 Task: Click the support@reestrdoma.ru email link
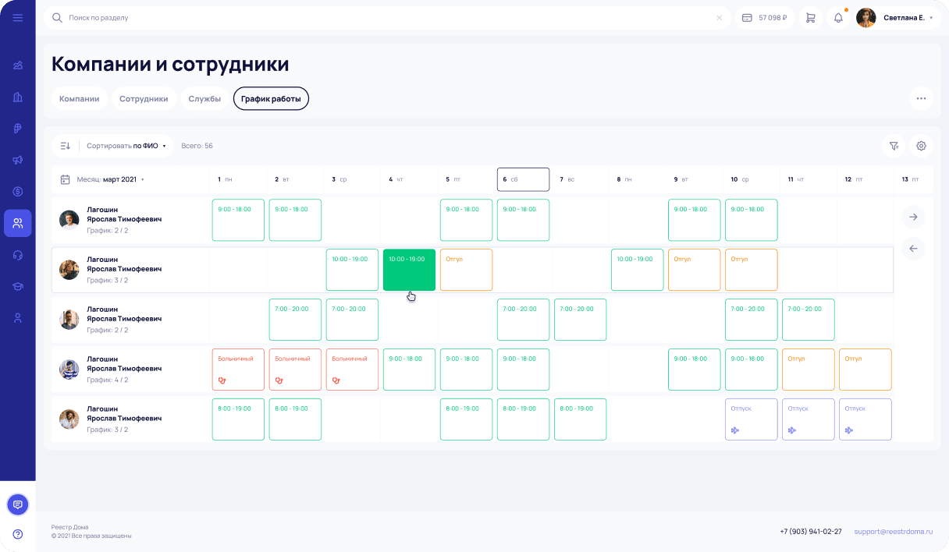[x=893, y=532]
